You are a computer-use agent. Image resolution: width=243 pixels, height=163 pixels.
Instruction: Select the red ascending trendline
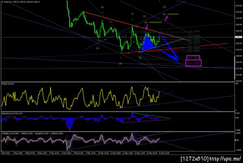[x=174, y=48]
